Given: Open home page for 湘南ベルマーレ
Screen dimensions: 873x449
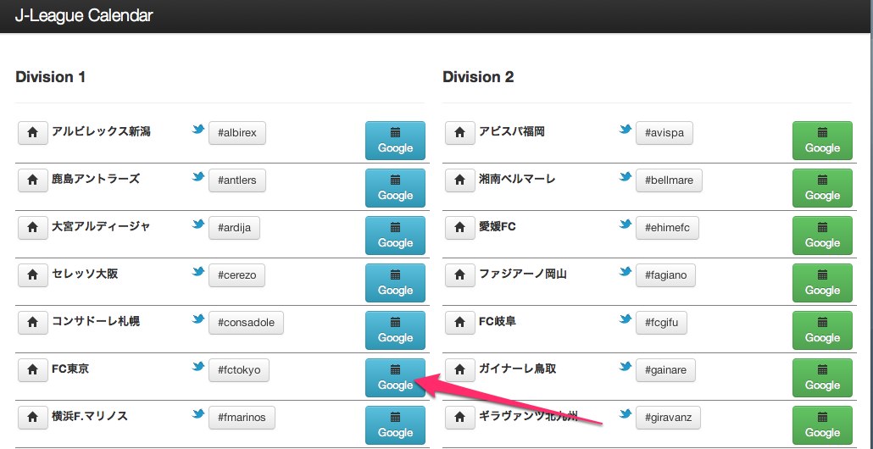Looking at the screenshot, I should [x=460, y=180].
